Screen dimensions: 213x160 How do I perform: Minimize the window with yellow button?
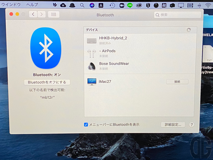click(17, 14)
